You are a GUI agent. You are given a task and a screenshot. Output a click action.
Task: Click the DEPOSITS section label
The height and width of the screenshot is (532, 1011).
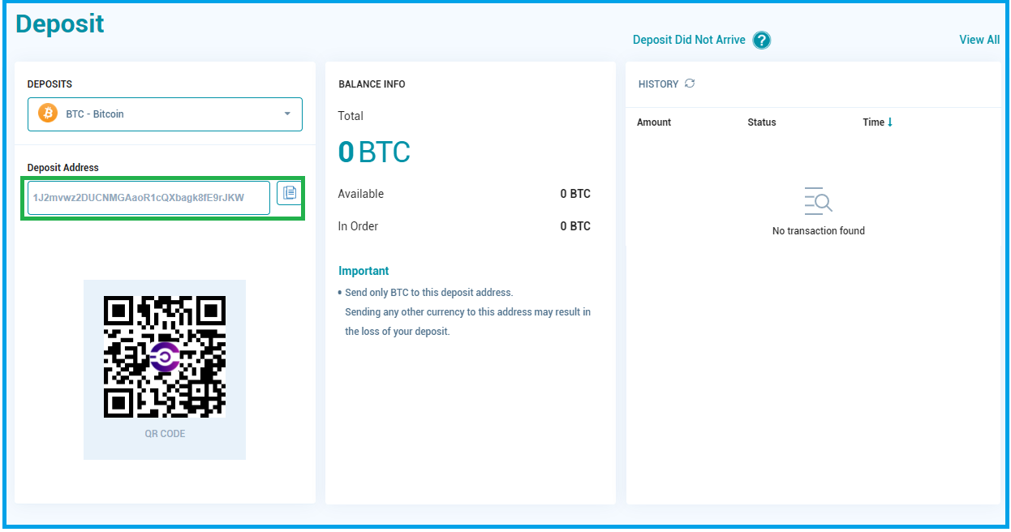click(x=49, y=84)
